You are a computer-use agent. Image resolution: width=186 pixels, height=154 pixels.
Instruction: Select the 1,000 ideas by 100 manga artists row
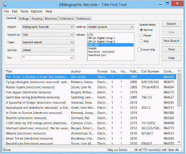(91, 123)
